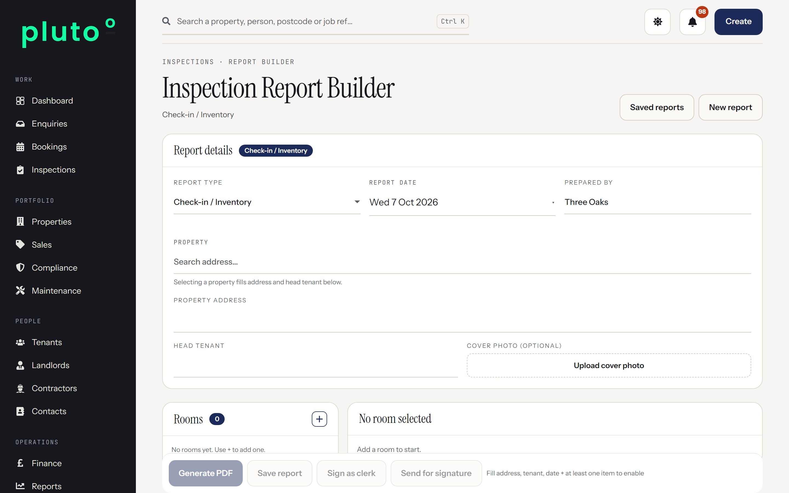Go to Enquiries in sidebar

point(49,124)
